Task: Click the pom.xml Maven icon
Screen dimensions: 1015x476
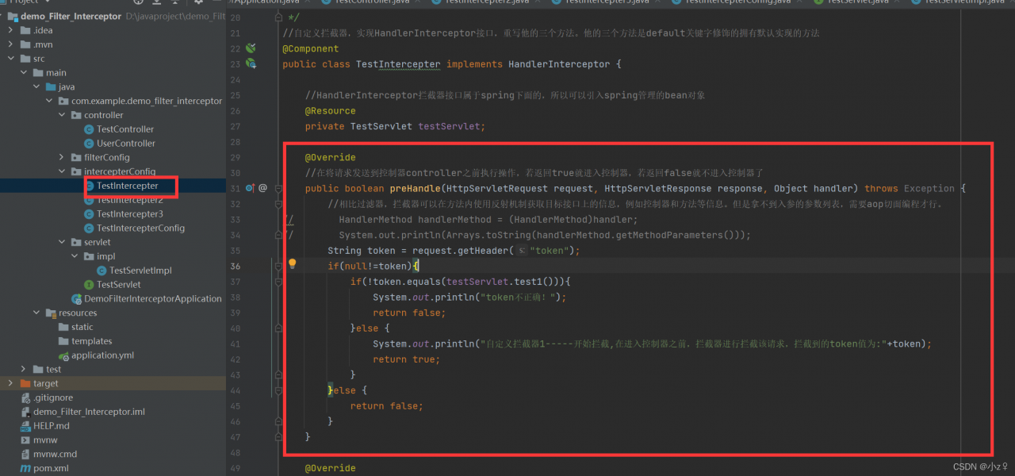Action: [x=25, y=468]
